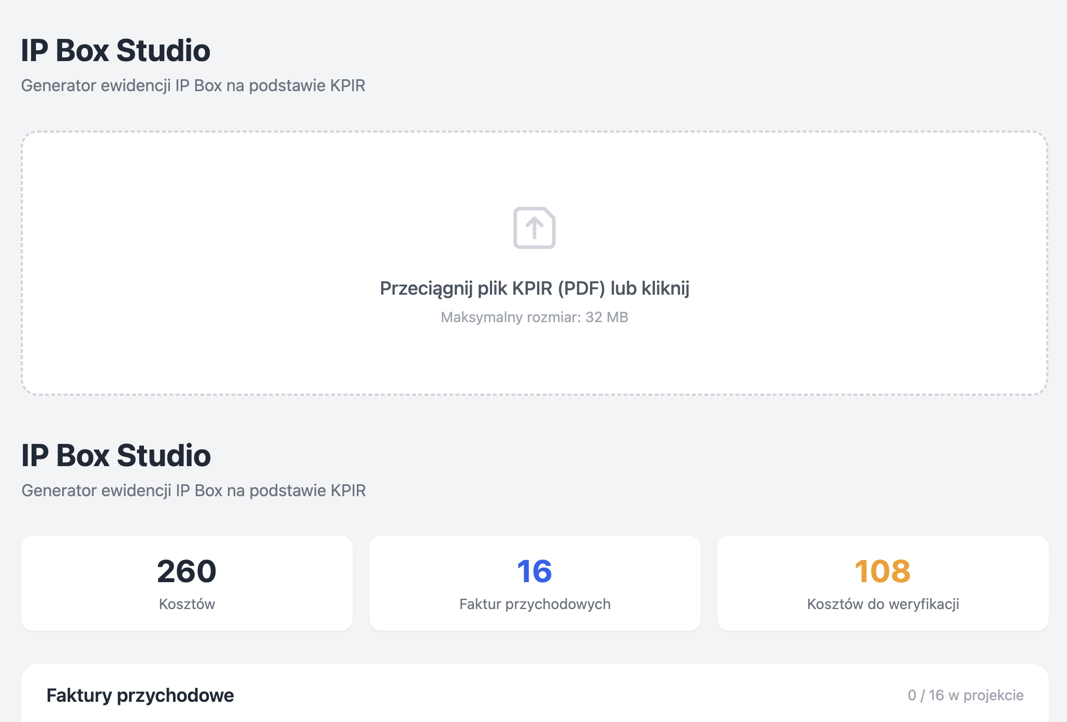Screen dimensions: 1067x722
Task: Click 'Przeciągnij plik KPIR (PDF) lub kliknij' text
Action: (535, 289)
